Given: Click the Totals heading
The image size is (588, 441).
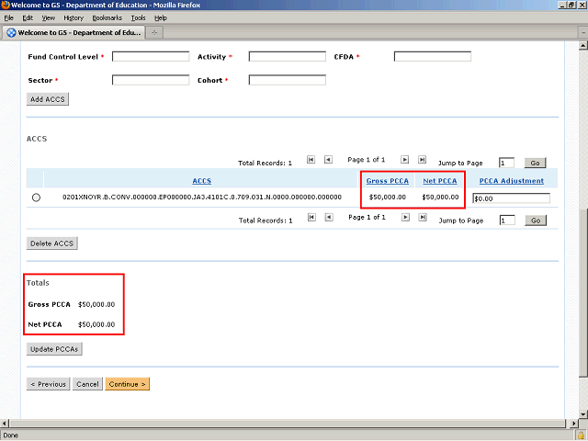Looking at the screenshot, I should (x=38, y=283).
